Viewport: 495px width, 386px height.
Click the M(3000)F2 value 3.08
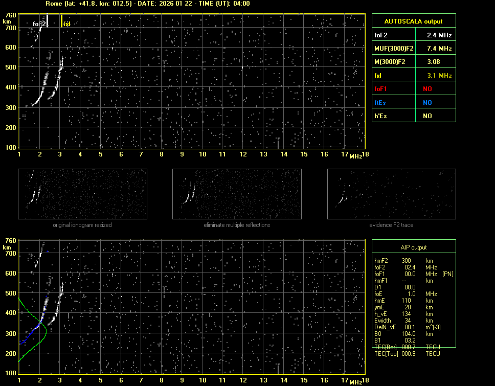tap(435, 62)
